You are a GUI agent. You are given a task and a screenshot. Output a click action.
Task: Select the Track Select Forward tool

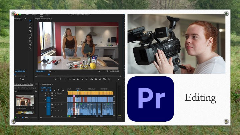(30, 24)
